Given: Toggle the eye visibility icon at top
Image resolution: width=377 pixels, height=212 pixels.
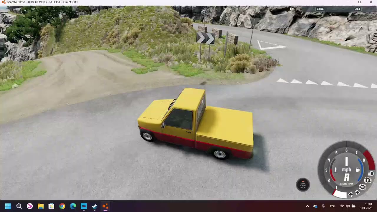Looking at the screenshot, I should [x=292, y=9].
